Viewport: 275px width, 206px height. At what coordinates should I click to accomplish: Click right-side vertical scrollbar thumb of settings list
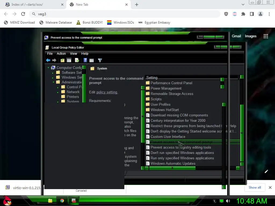click(242, 133)
